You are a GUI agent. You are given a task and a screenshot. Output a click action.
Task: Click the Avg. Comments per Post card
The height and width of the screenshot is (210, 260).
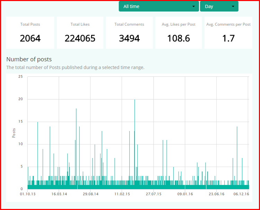pyautogui.click(x=228, y=33)
